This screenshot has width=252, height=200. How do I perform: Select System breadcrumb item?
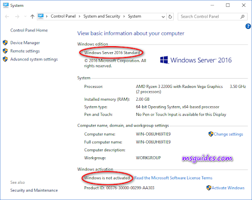[134, 16]
